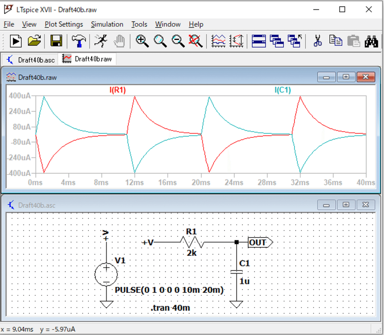Click the I(R1) trace label
Screen dimensions: 384x335
pyautogui.click(x=117, y=90)
